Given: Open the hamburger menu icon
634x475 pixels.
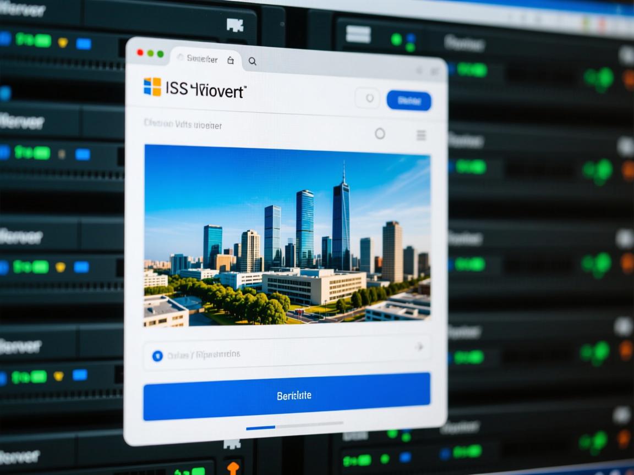Looking at the screenshot, I should coord(421,135).
